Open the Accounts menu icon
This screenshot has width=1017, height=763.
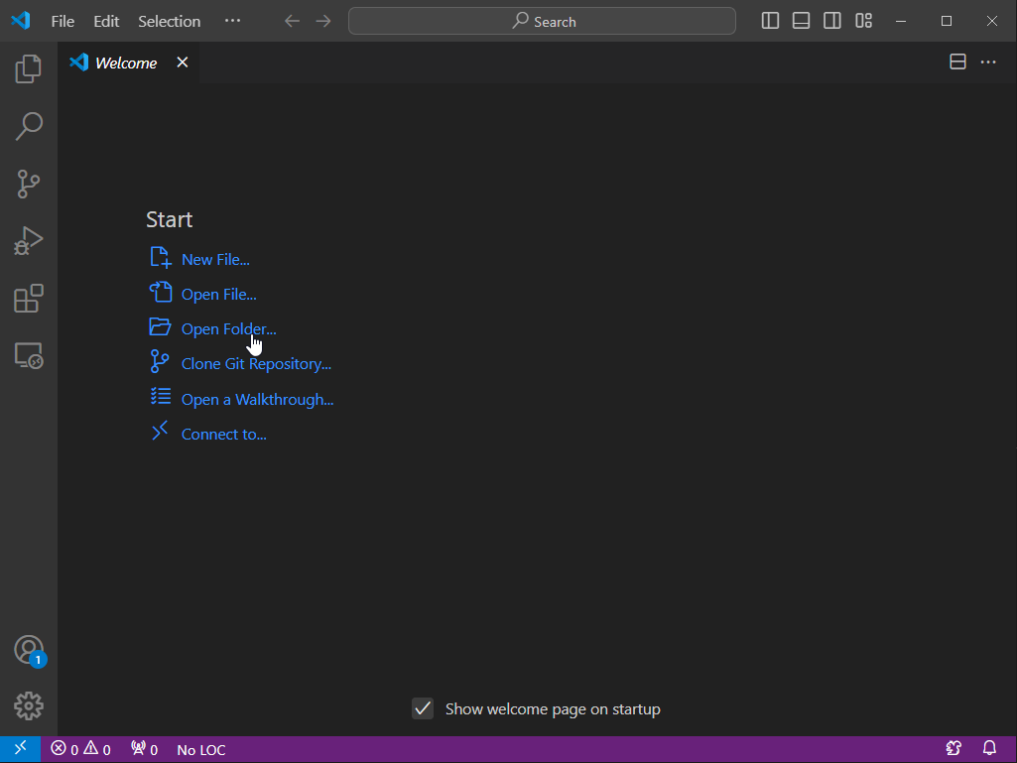[29, 650]
